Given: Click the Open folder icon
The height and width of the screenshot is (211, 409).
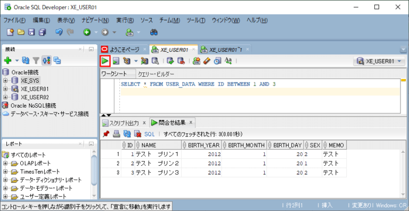Looking at the screenshot, I should 21,33.
